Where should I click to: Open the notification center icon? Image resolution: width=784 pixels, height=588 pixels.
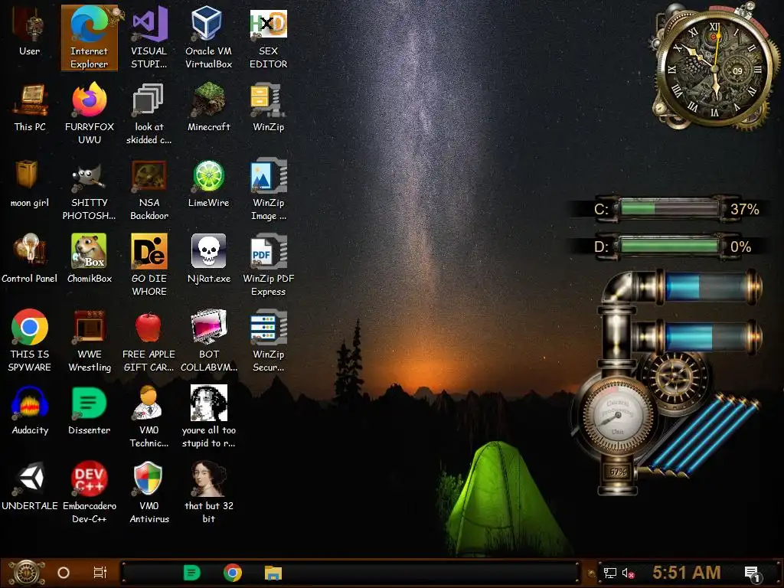pos(752,573)
